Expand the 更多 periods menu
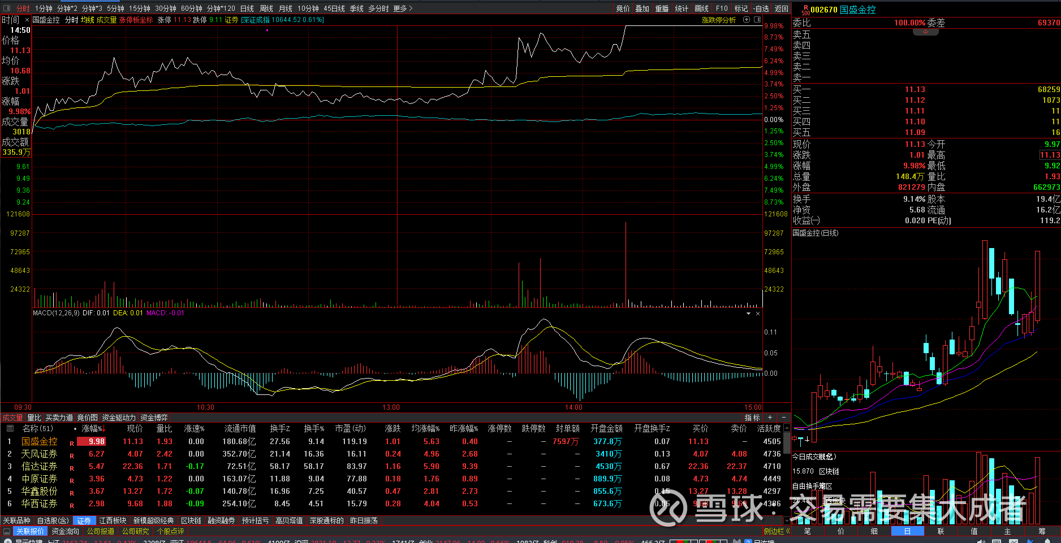This screenshot has width=1061, height=543. pos(403,8)
